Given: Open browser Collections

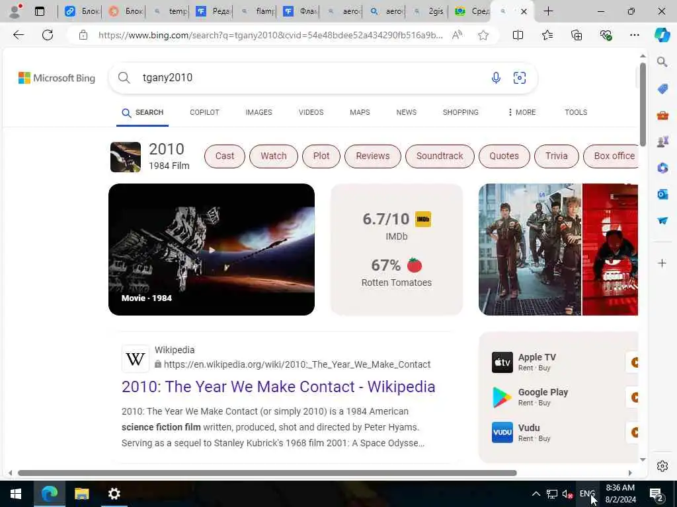Looking at the screenshot, I should pos(577,35).
